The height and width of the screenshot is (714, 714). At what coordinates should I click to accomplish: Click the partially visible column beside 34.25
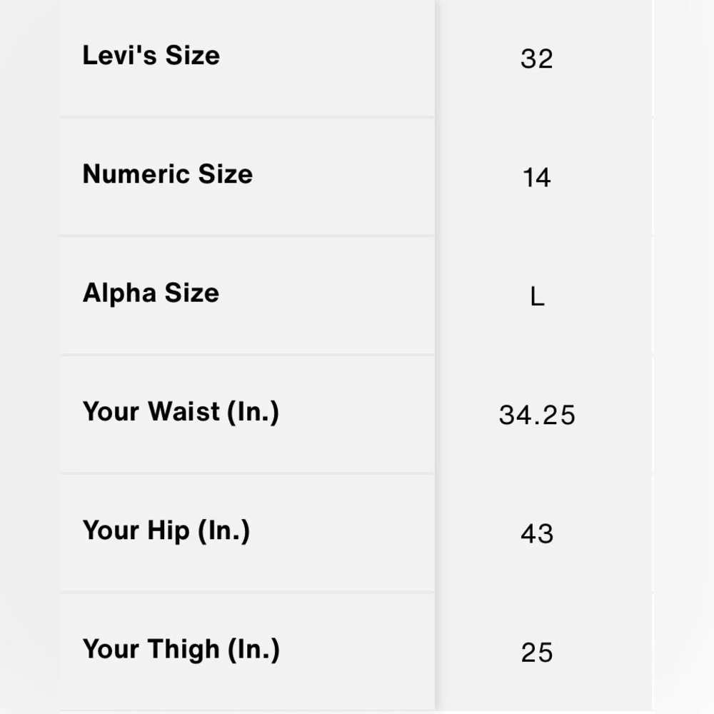point(683,415)
